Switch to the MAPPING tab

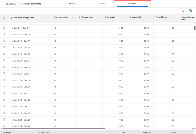pos(102,4)
